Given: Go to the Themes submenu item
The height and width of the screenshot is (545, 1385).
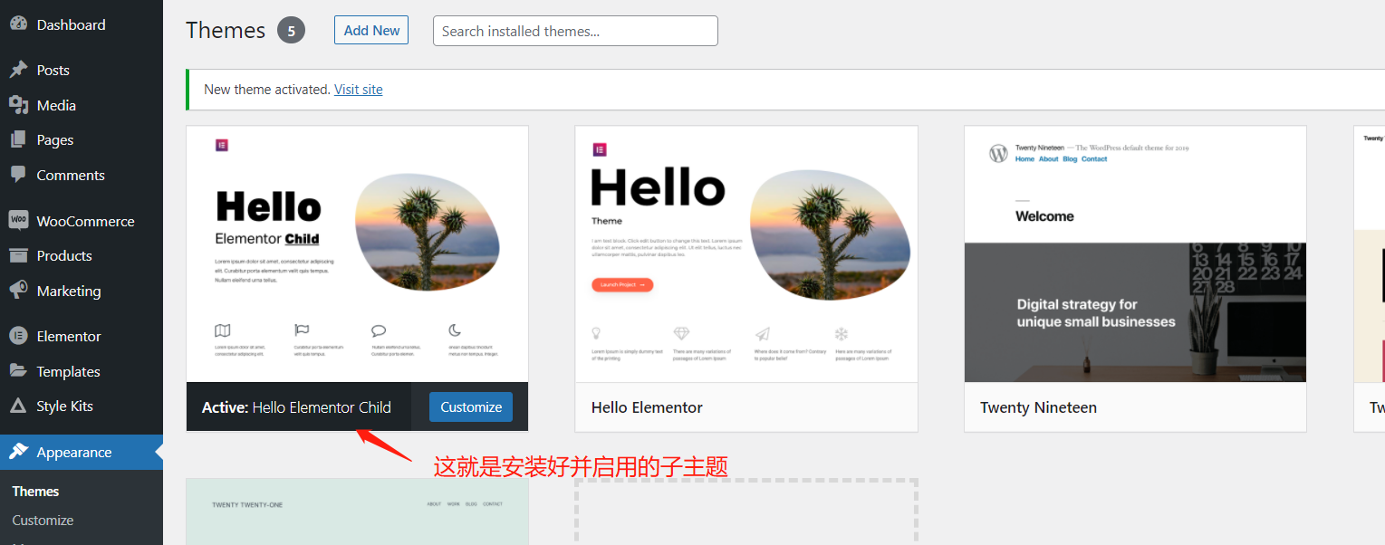Looking at the screenshot, I should click(35, 492).
